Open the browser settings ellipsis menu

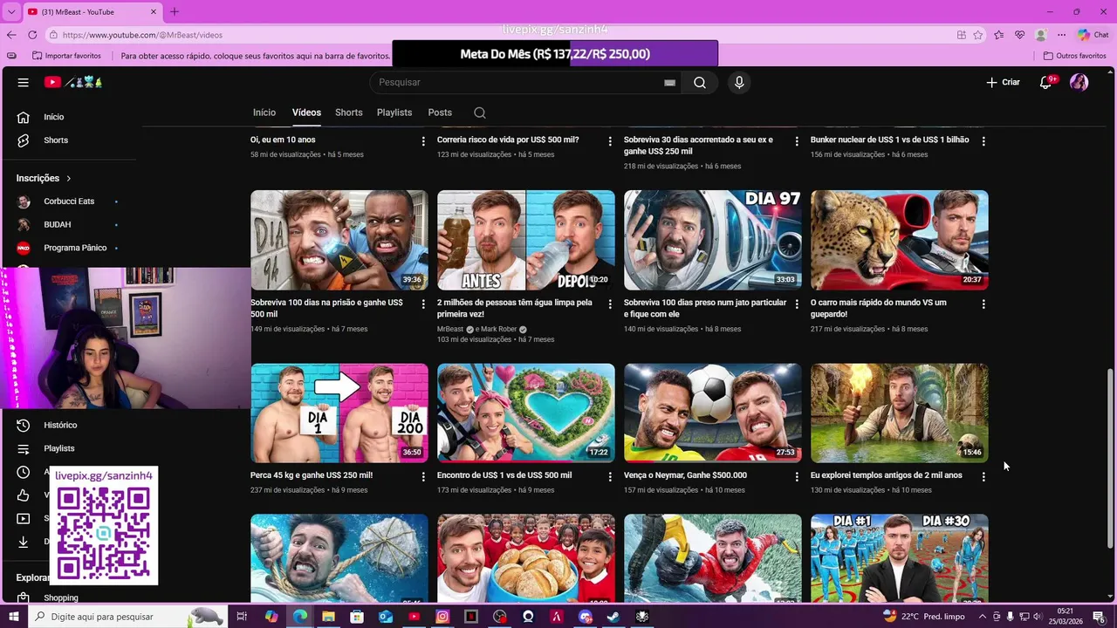[x=1061, y=35]
